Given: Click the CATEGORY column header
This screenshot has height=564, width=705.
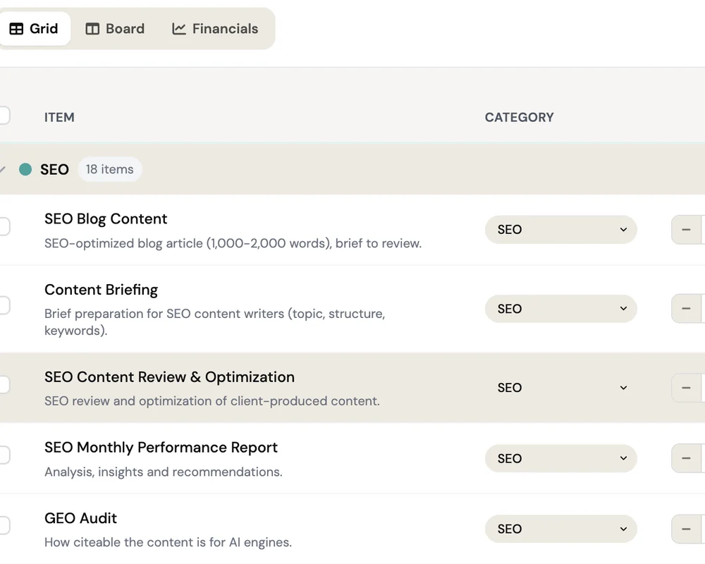Looking at the screenshot, I should click(x=520, y=118).
